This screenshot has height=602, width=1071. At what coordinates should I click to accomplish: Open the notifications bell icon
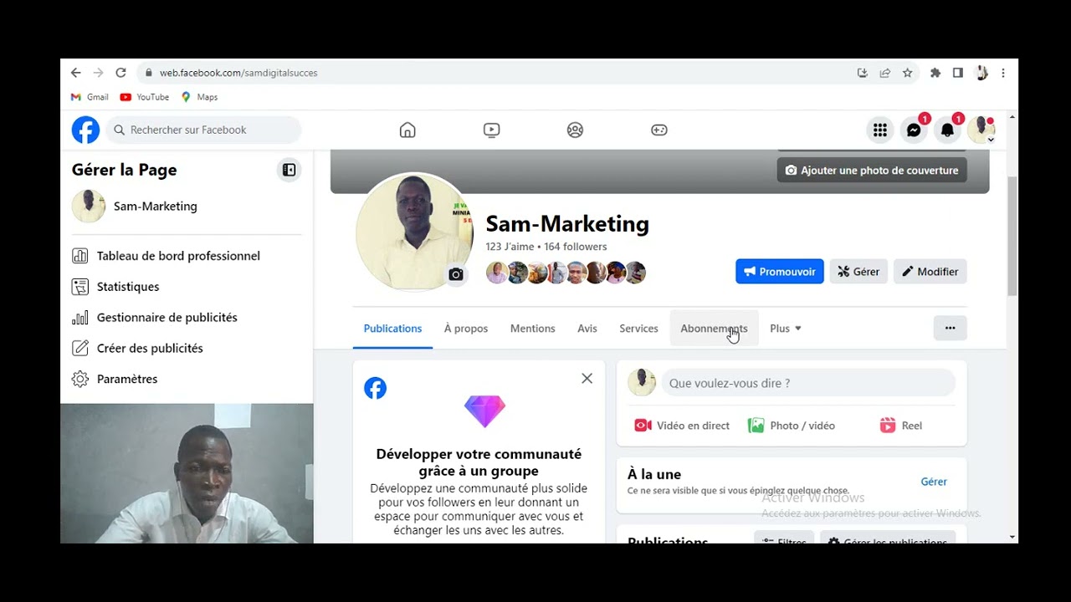click(947, 130)
